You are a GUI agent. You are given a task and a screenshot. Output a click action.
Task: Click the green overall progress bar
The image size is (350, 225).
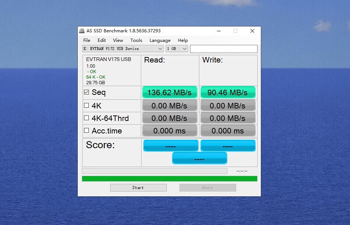tap(169, 179)
